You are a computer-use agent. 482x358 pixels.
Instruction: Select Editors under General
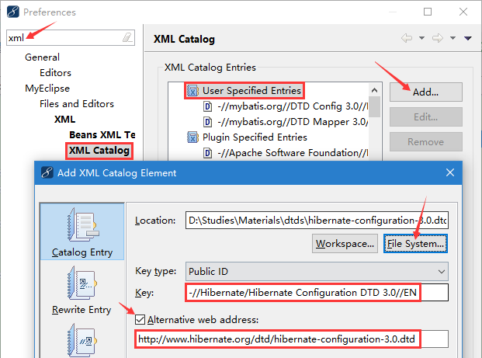click(x=55, y=72)
